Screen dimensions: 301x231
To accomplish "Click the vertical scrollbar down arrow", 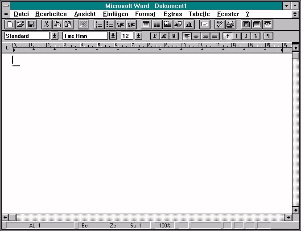I will pyautogui.click(x=296, y=210).
